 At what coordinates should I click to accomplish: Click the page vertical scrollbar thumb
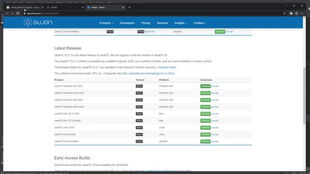click(304, 96)
